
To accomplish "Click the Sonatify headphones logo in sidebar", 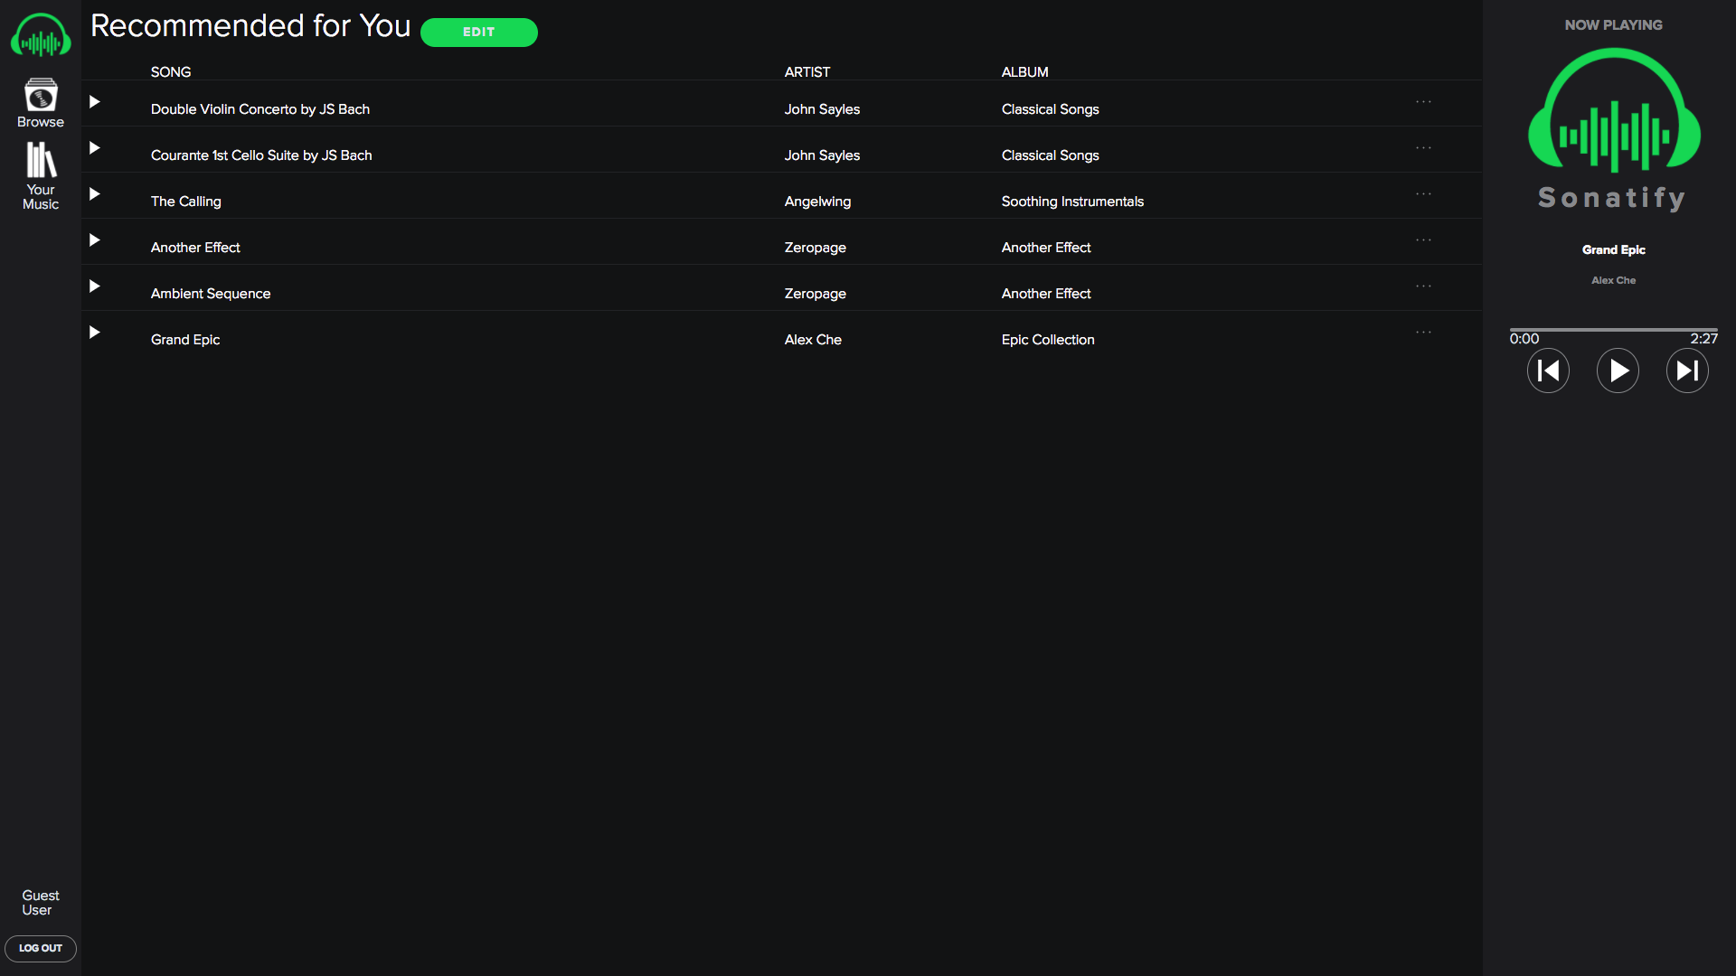I will pos(41,36).
